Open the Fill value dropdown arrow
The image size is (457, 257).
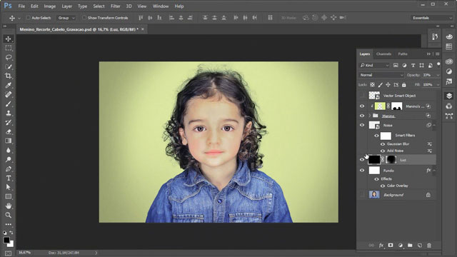coord(438,84)
